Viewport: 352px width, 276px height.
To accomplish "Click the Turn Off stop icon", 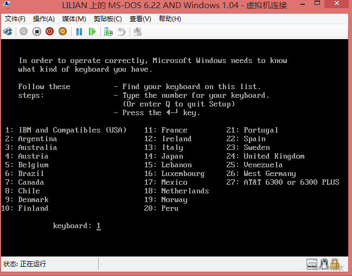I will pyautogui.click(x=36, y=32).
